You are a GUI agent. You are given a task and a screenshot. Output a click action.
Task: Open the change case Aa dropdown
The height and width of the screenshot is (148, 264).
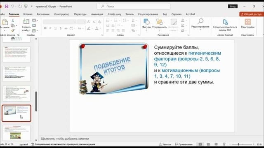click(x=80, y=28)
